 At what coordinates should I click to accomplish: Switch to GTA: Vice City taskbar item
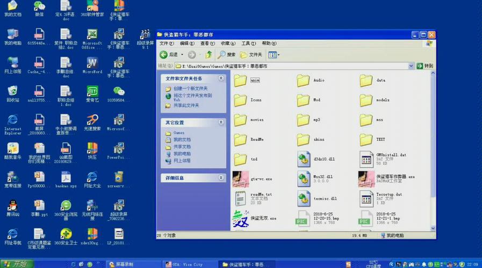[x=189, y=264]
